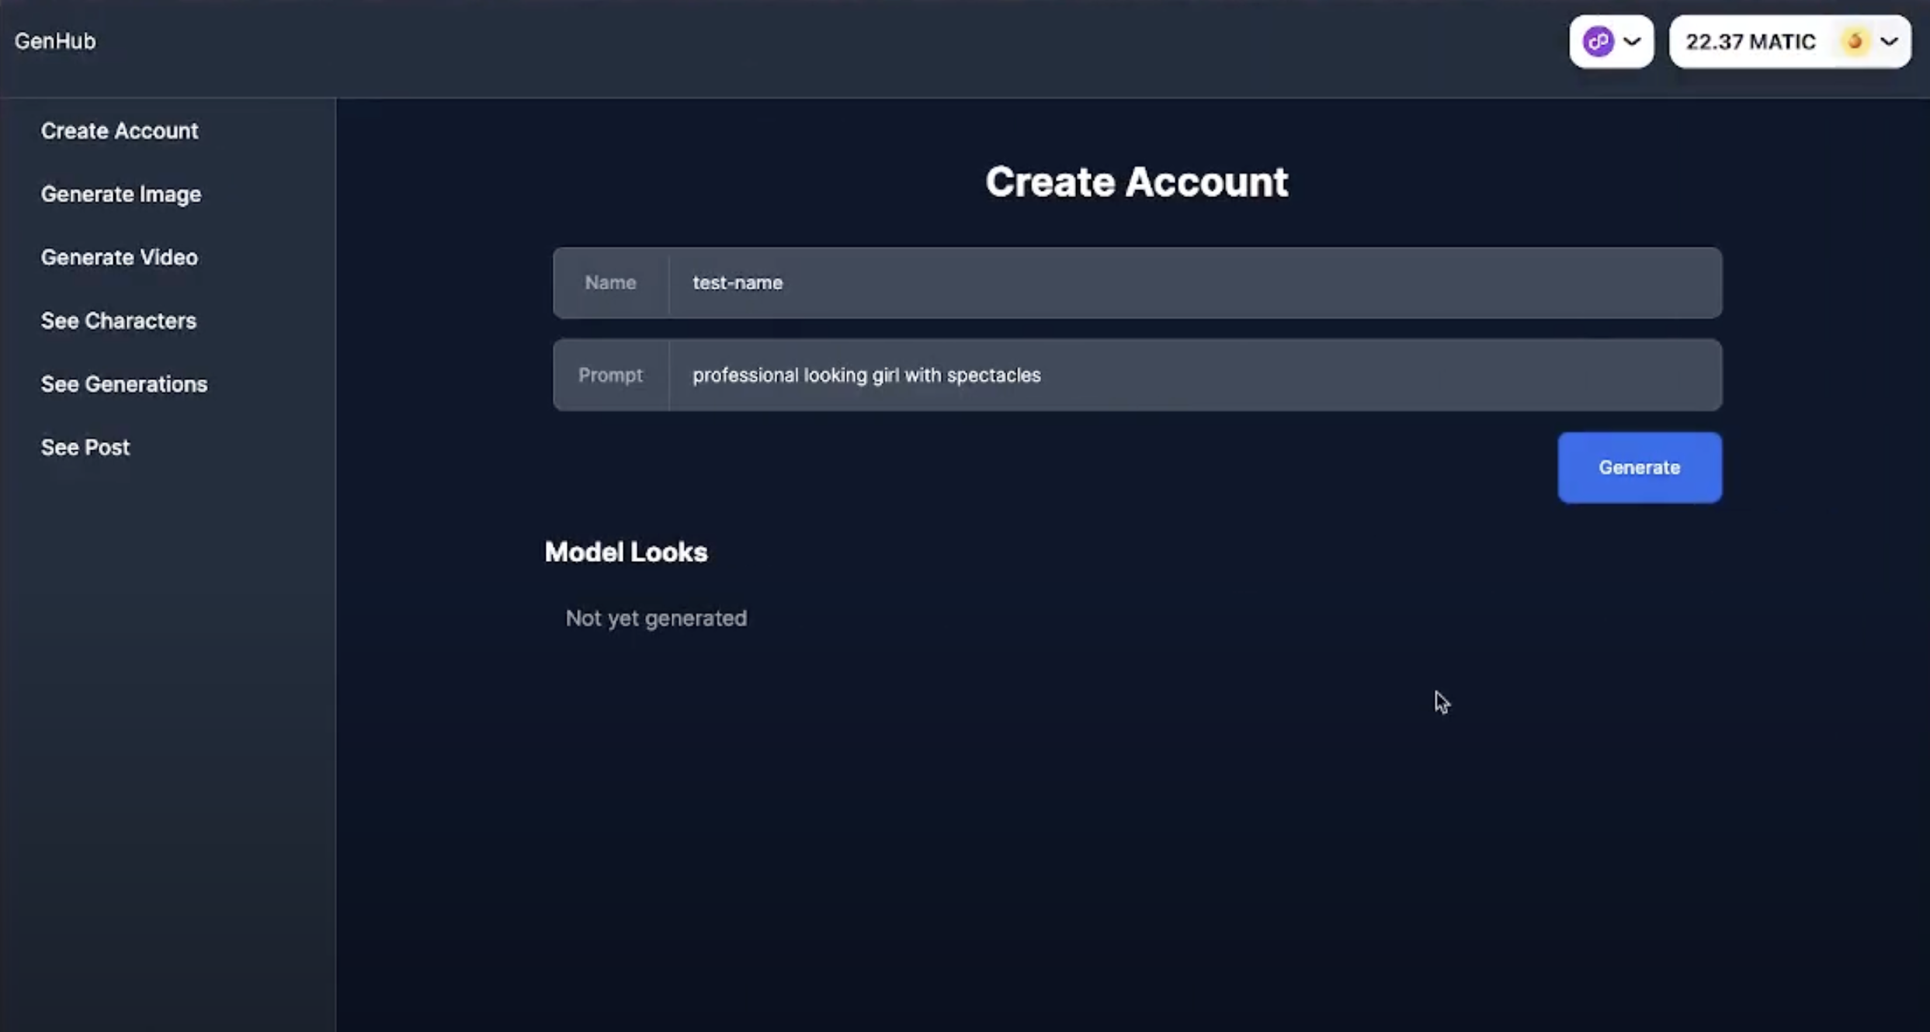This screenshot has width=1930, height=1032.
Task: Open the Generate Video section
Action: [120, 258]
